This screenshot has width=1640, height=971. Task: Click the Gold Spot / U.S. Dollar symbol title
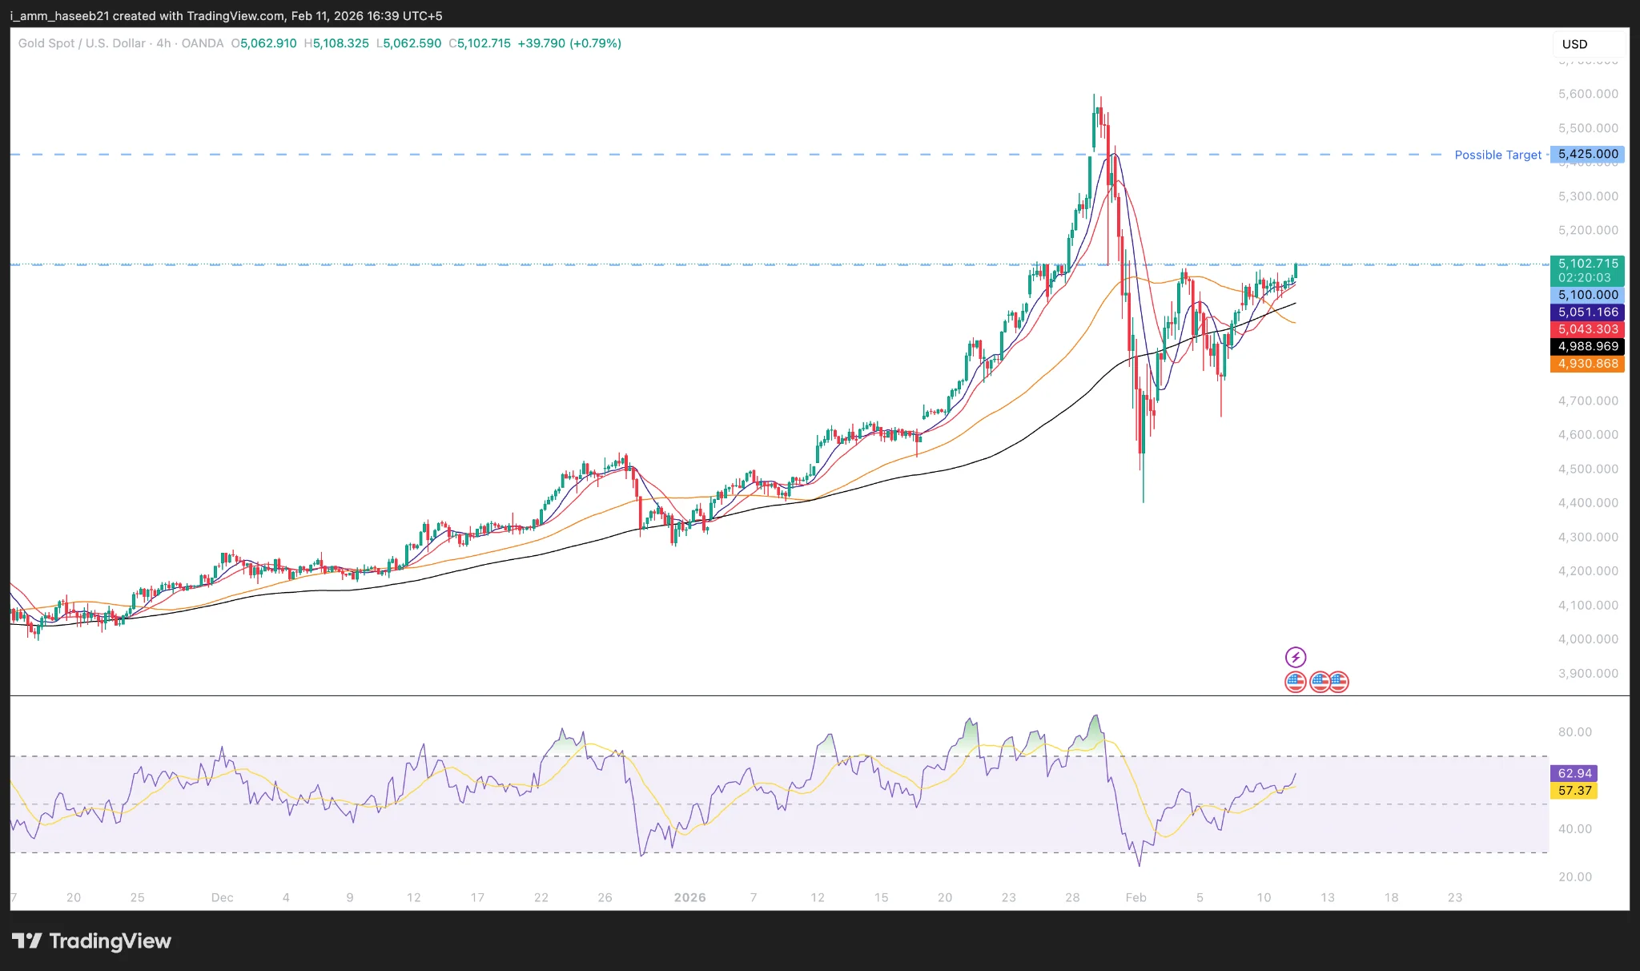click(82, 43)
